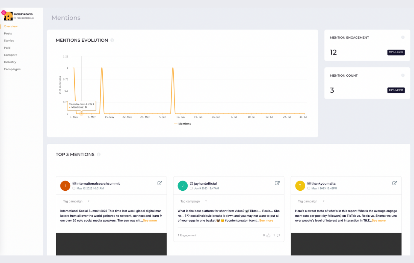The height and width of the screenshot is (263, 414).
Task: Click the Mentions page heading
Action: (66, 18)
